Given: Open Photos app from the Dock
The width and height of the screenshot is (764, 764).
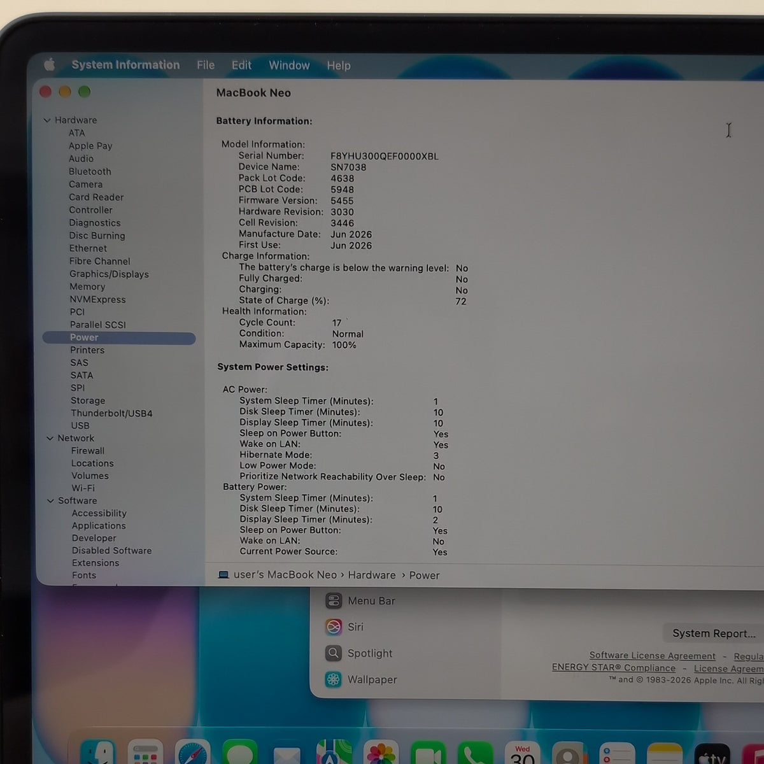Looking at the screenshot, I should 381,753.
